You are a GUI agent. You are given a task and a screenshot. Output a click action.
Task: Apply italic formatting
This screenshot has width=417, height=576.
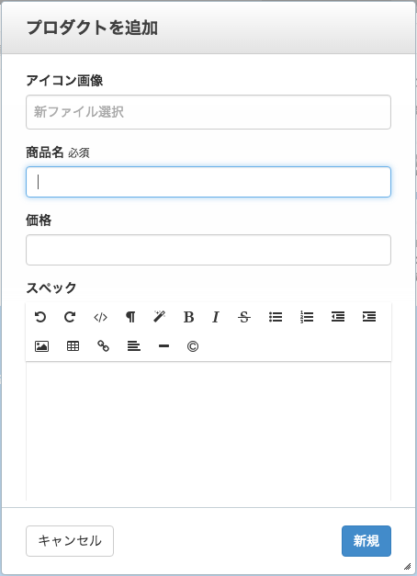pos(216,317)
